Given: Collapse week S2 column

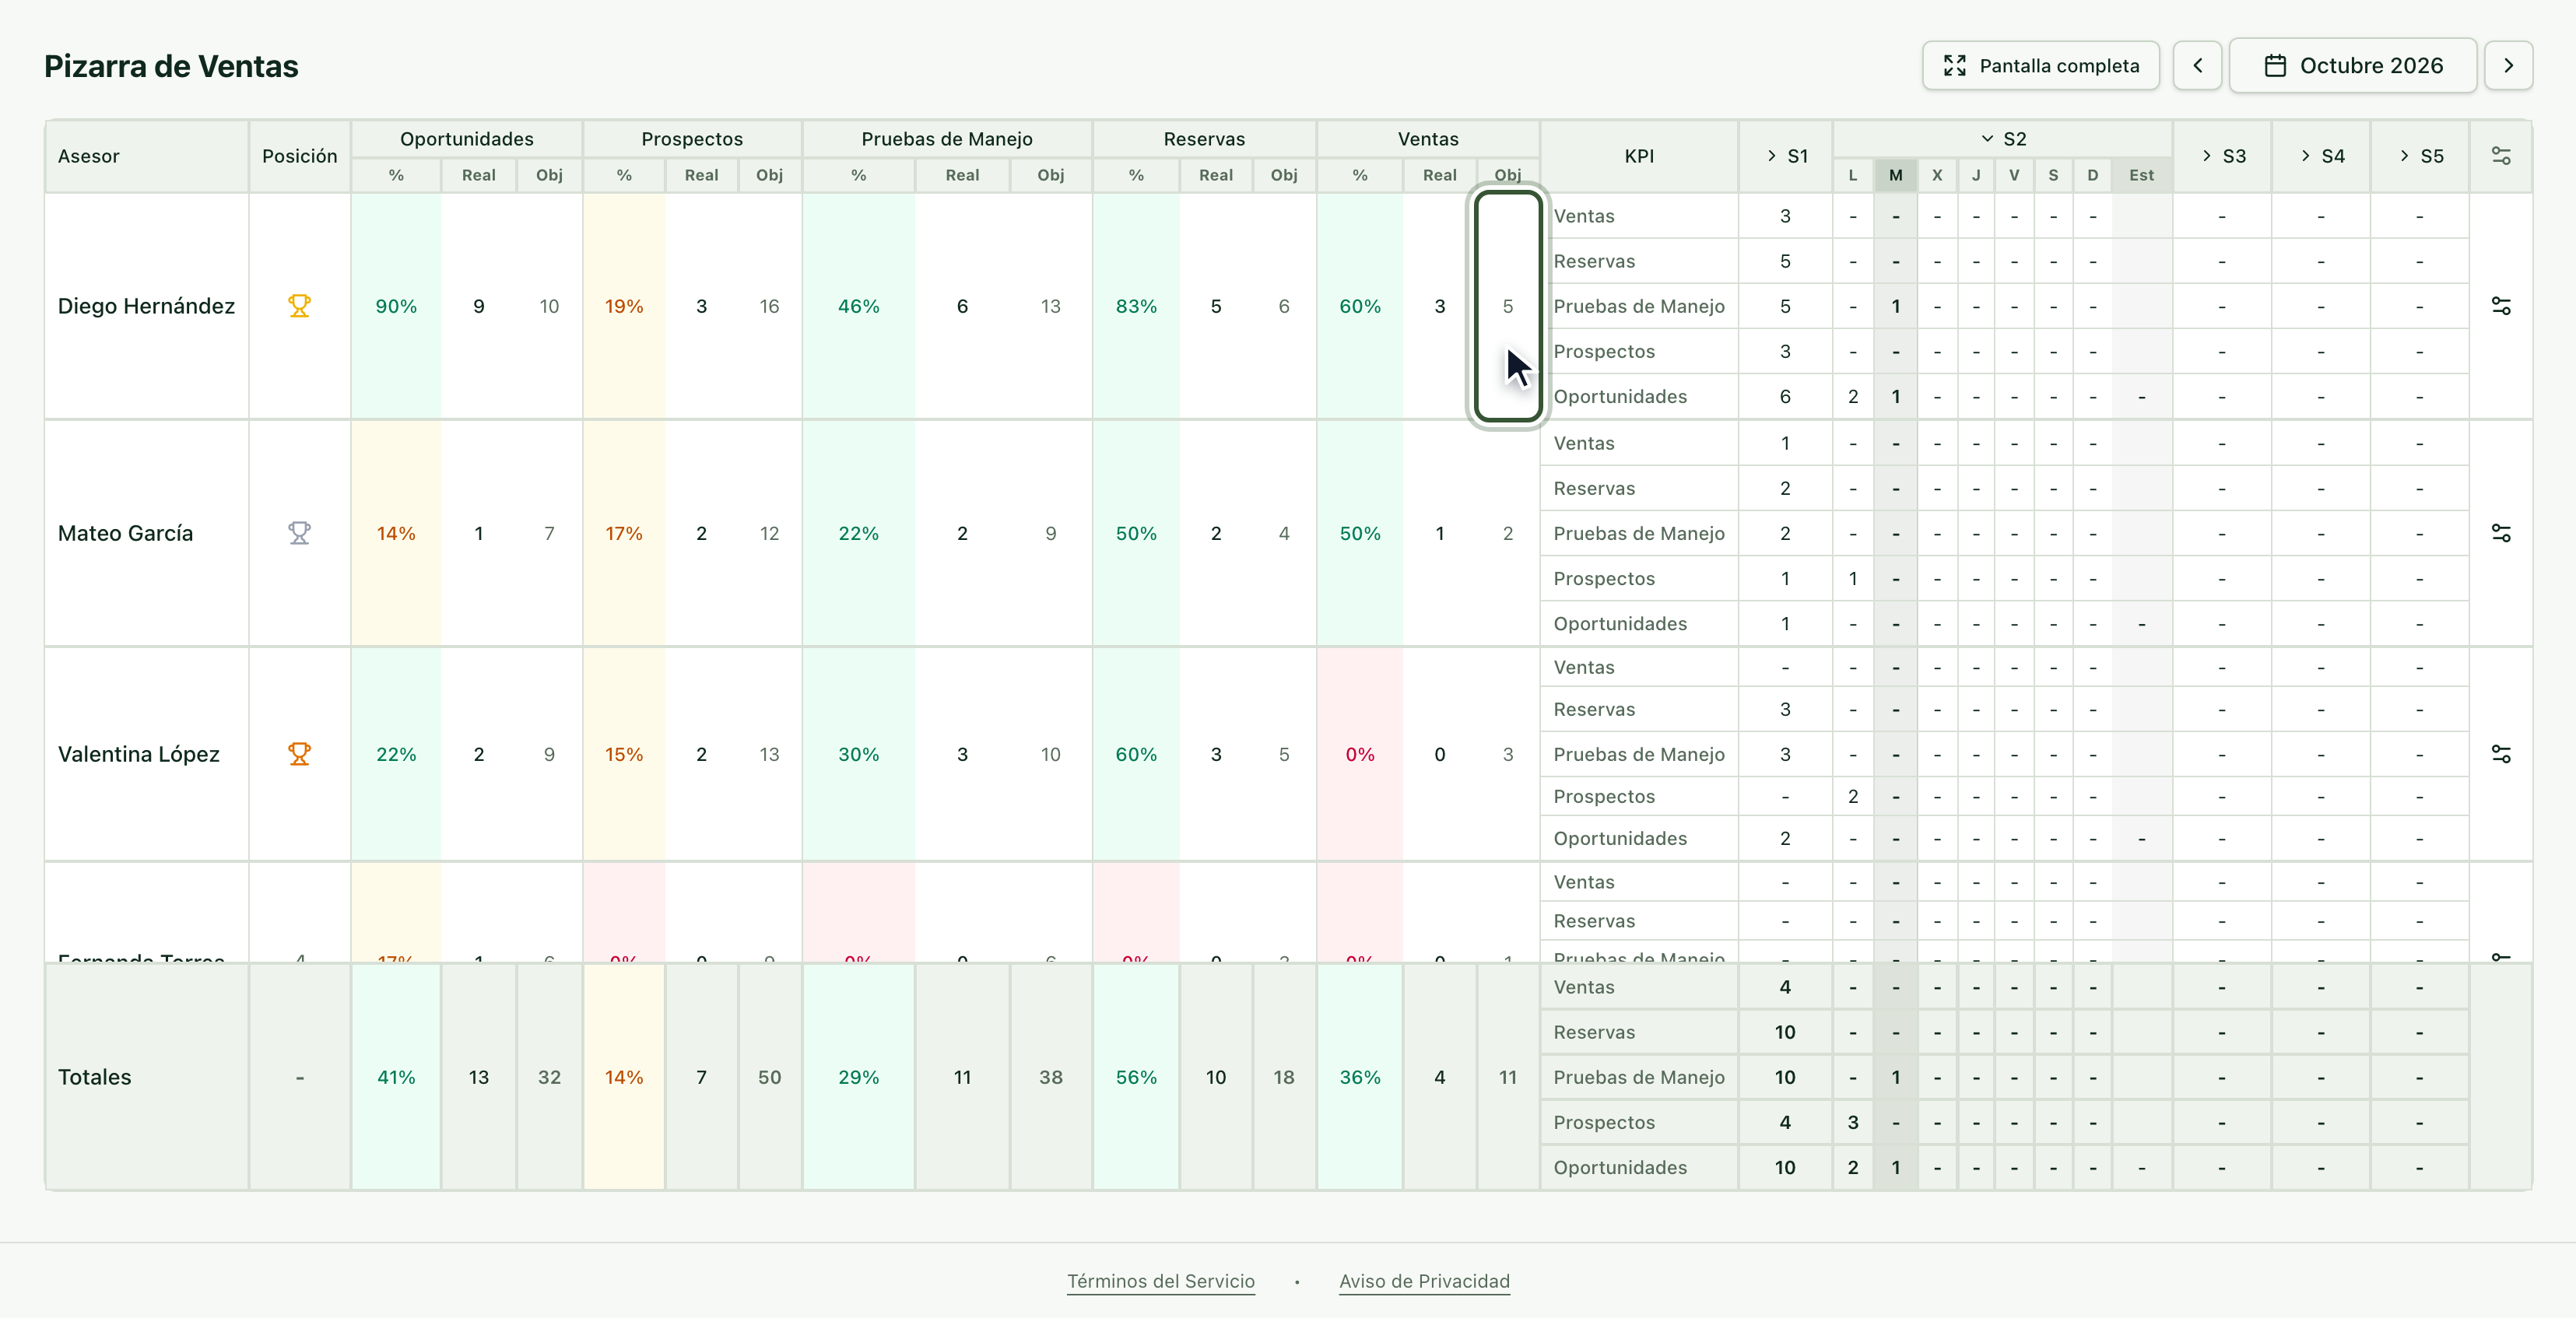Looking at the screenshot, I should (x=2003, y=139).
